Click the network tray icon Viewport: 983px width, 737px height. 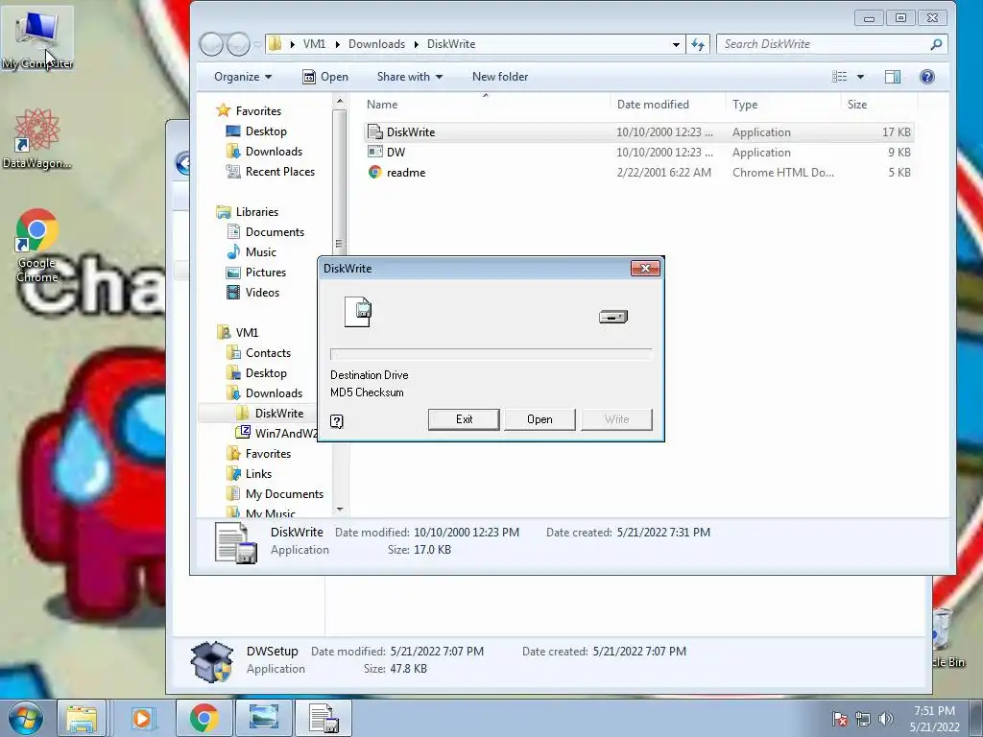pos(863,719)
